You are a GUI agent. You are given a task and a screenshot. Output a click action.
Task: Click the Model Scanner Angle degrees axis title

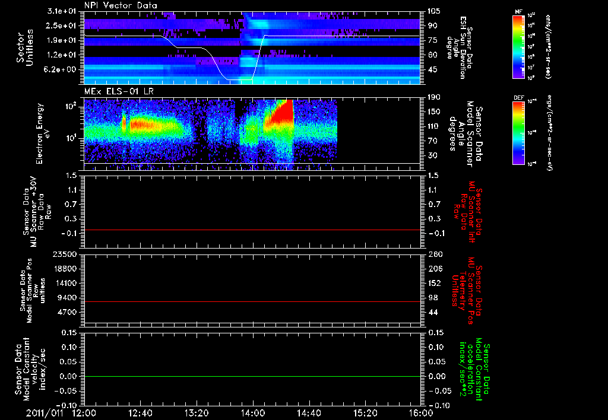click(x=465, y=134)
